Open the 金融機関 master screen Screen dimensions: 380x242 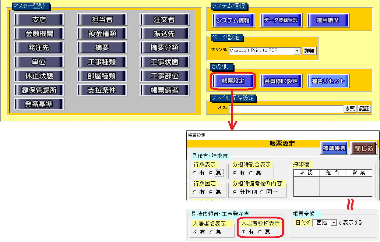click(39, 33)
